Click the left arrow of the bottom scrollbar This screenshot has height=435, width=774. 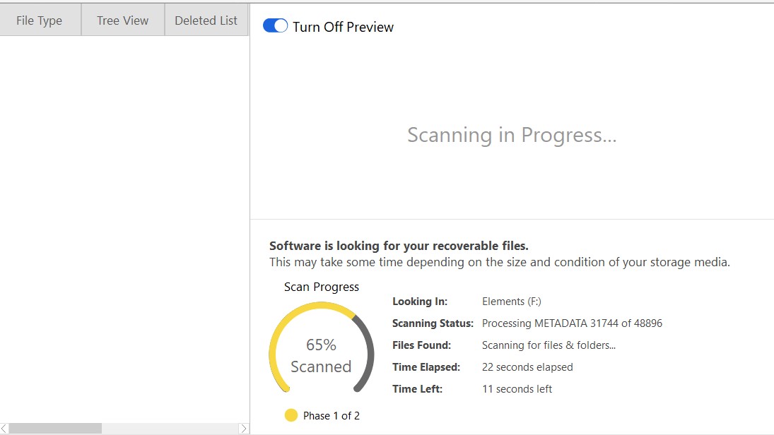[5, 429]
